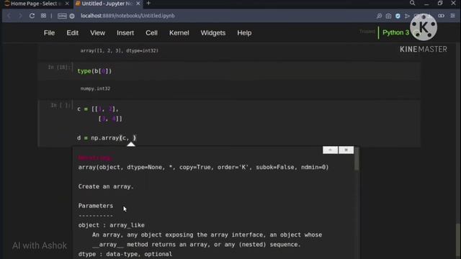Toggle the VPN badge in address bar
Screen dimensions: 461x259
[x=62, y=16]
